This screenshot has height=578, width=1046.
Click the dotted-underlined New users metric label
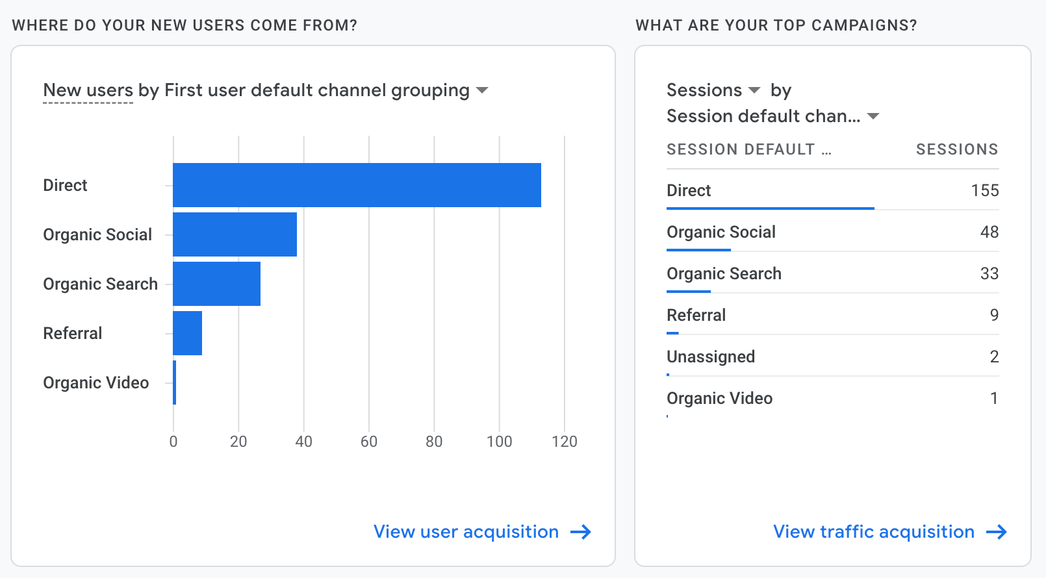[88, 90]
